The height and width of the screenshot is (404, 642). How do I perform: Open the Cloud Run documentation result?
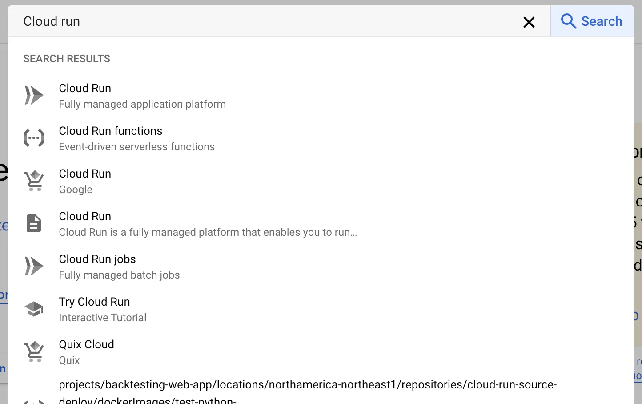pos(207,223)
